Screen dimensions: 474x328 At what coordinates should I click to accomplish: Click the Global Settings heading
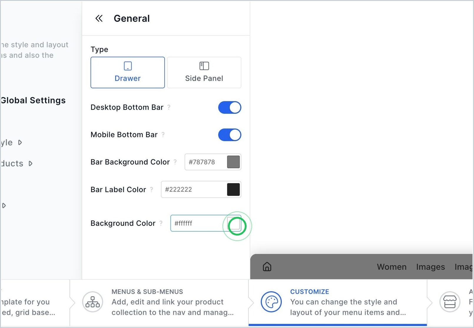click(x=33, y=100)
